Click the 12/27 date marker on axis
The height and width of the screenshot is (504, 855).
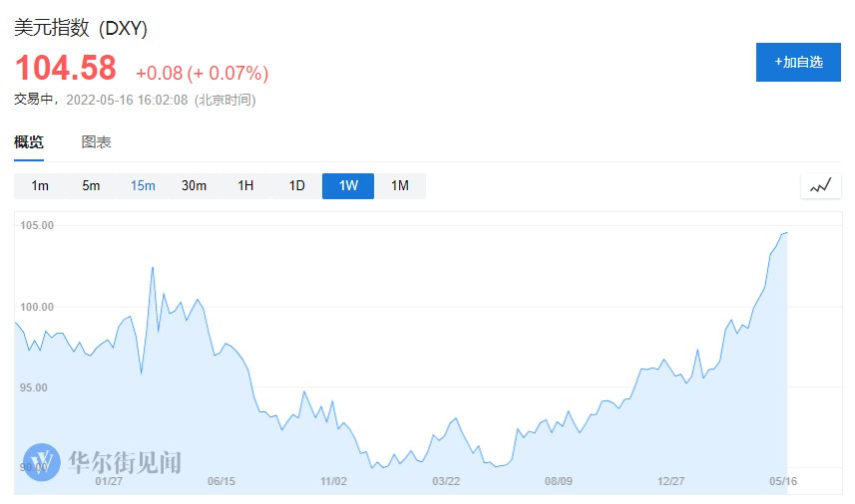point(671,481)
